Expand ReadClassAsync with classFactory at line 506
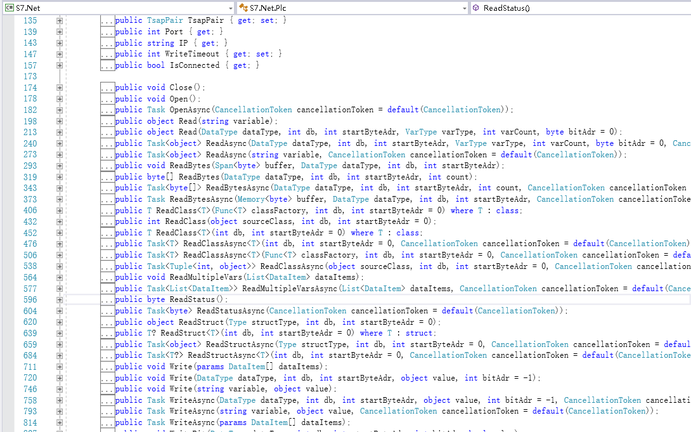Viewport: 691px width, 432px height. point(60,255)
